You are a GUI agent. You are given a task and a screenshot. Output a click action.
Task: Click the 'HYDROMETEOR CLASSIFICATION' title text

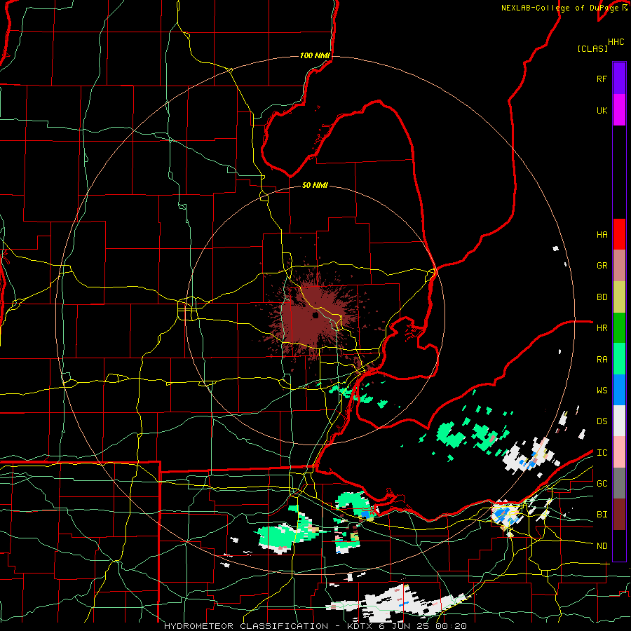tap(246, 626)
